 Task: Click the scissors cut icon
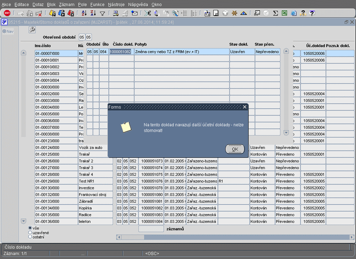(148, 13)
